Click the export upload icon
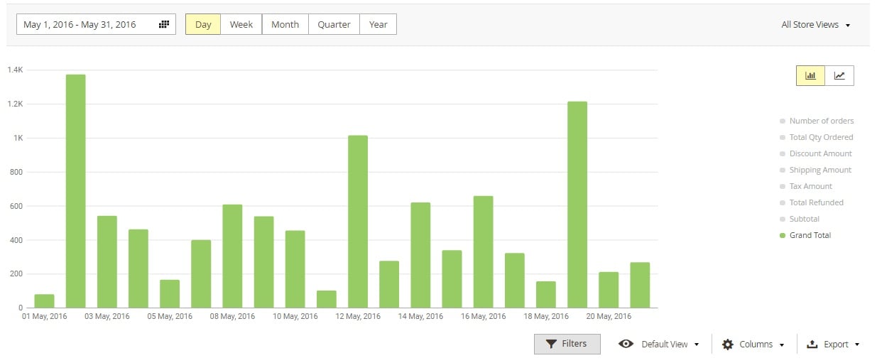Screen dimensions: 877x363 tap(812, 344)
